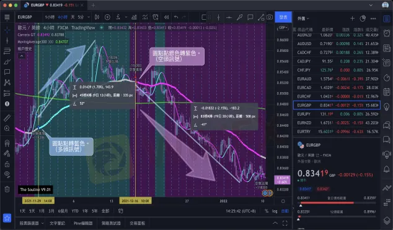
Task: Open the 策略測試器 tab
Action: pos(111,223)
